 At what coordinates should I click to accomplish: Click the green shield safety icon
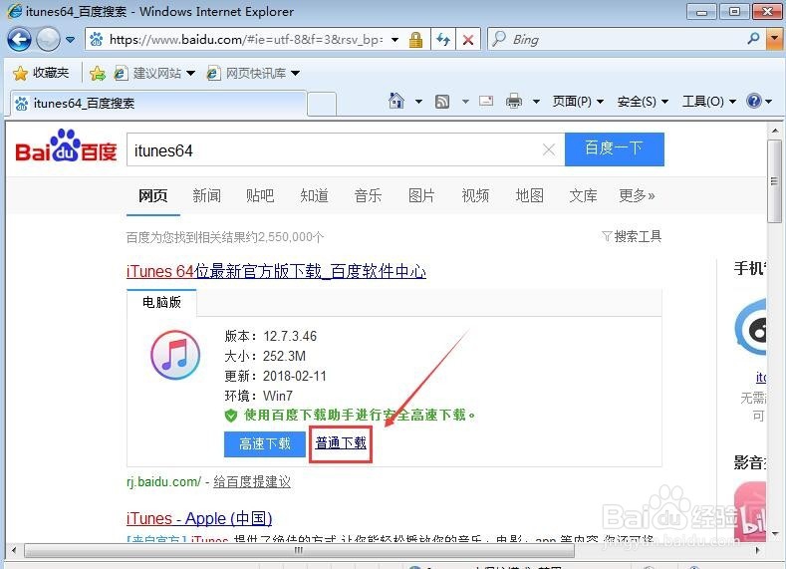coord(230,416)
